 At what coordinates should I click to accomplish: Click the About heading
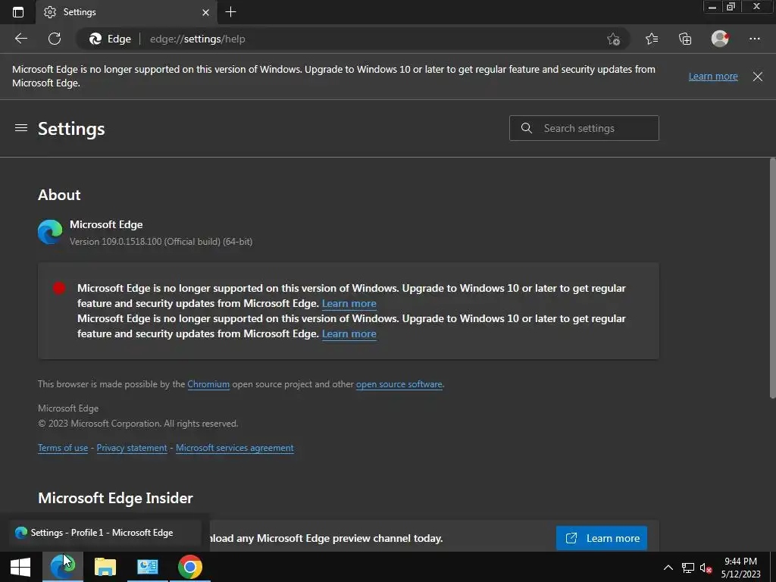click(59, 195)
